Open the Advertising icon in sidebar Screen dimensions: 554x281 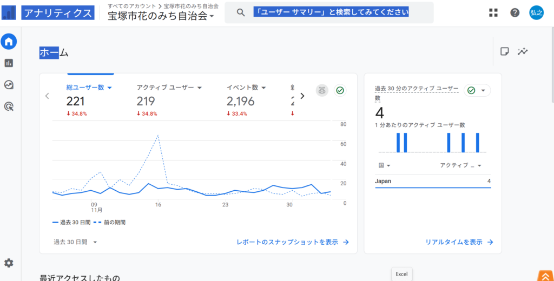click(x=9, y=106)
